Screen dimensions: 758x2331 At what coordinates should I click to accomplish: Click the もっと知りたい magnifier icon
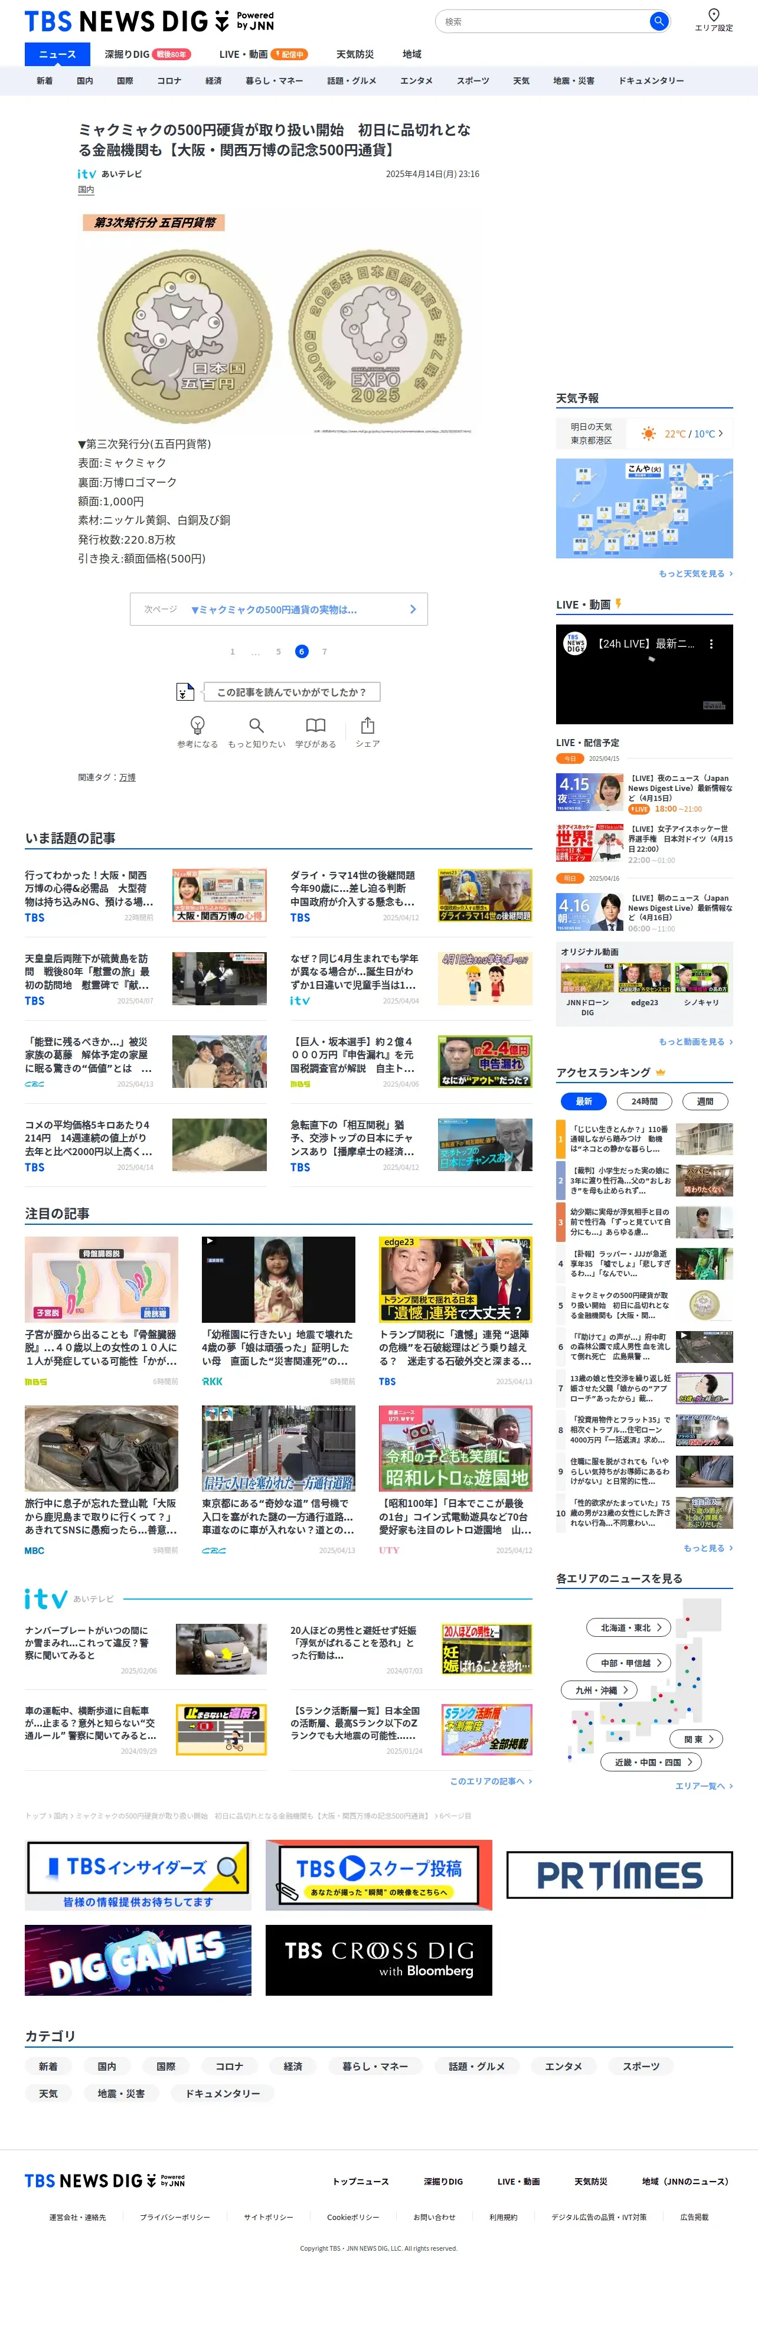pyautogui.click(x=257, y=725)
